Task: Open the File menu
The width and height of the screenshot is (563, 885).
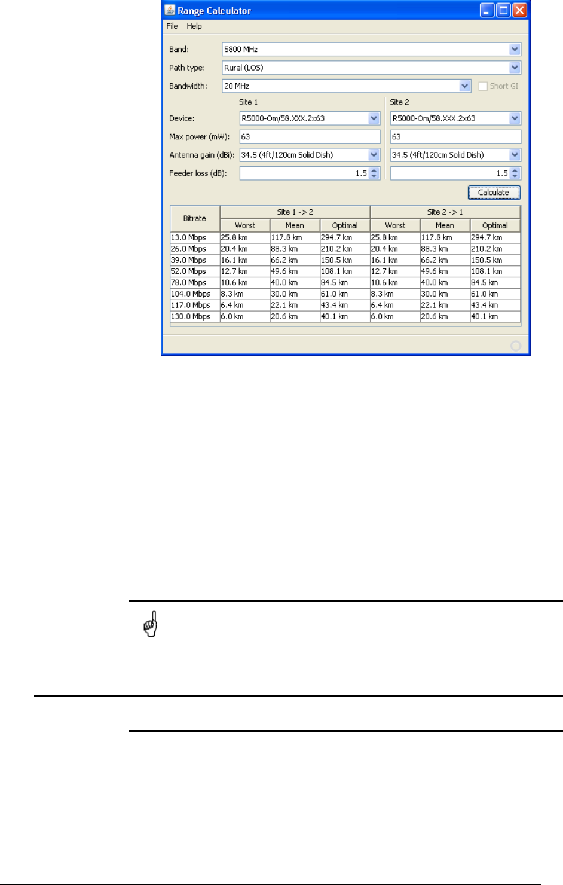Action: pyautogui.click(x=172, y=26)
